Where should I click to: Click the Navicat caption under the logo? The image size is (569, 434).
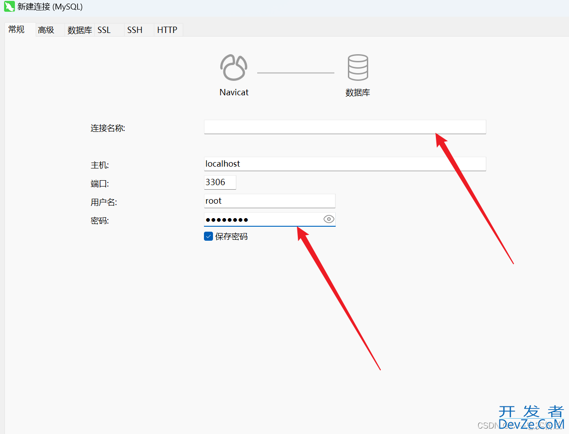tap(234, 92)
